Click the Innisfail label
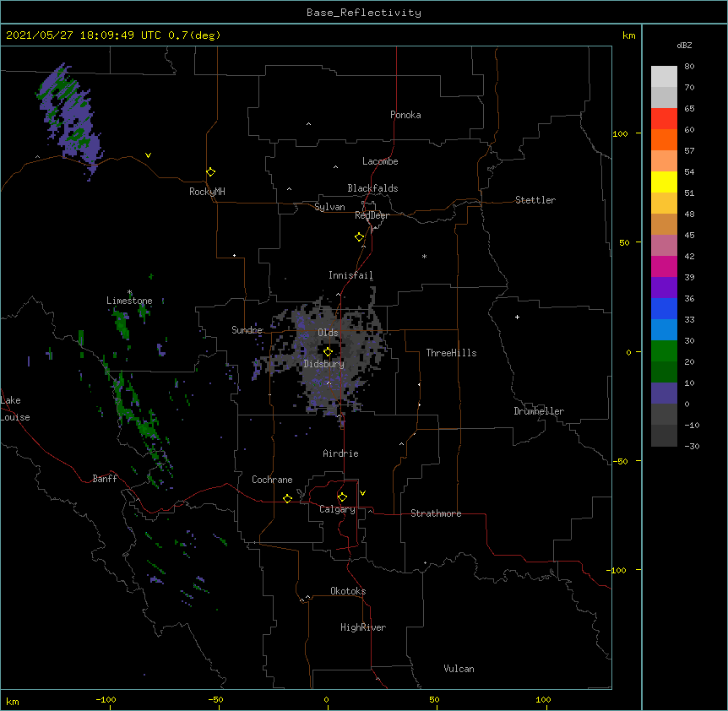Image resolution: width=728 pixels, height=711 pixels. pyautogui.click(x=350, y=275)
